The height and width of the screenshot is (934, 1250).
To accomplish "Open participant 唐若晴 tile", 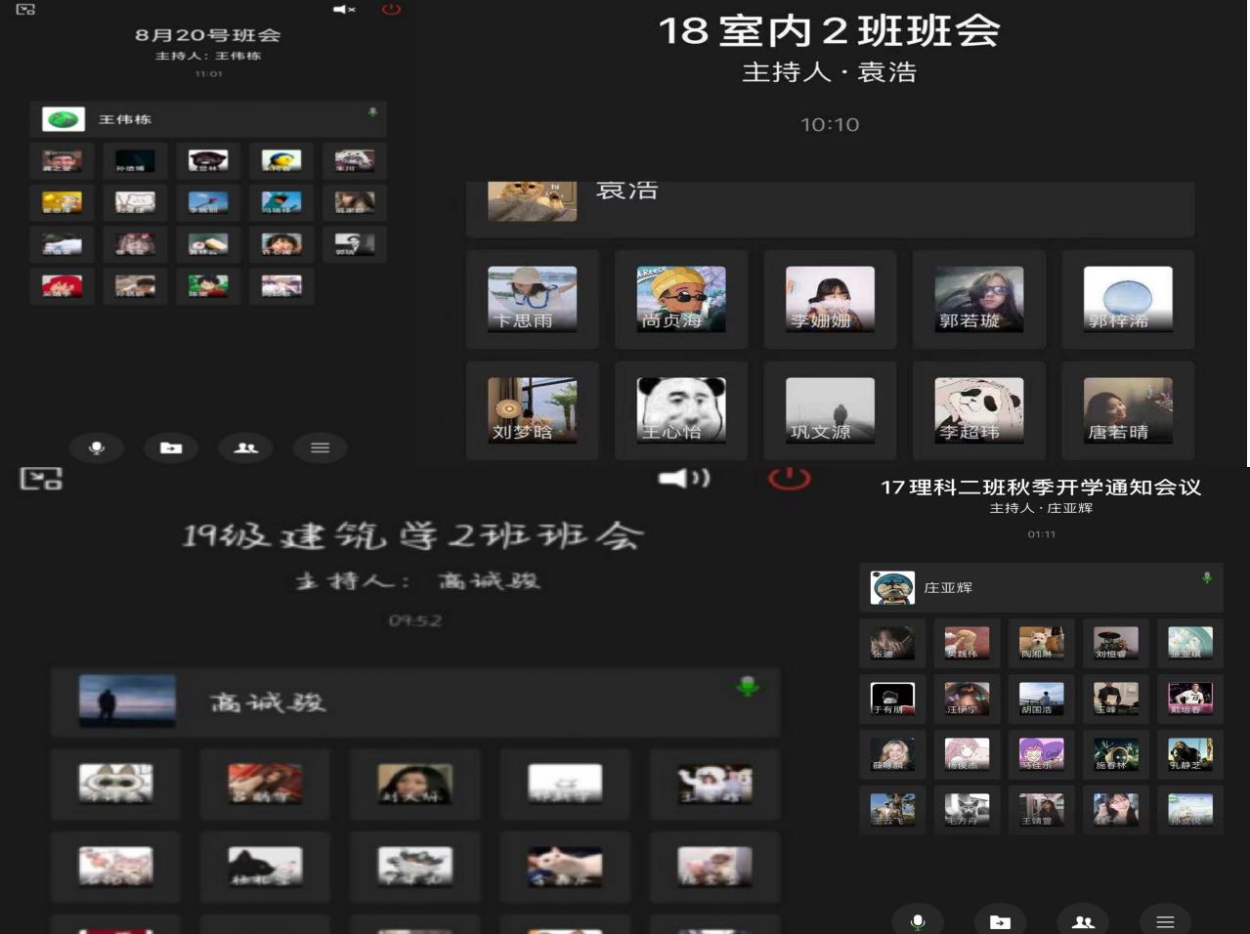I will click(x=1127, y=410).
